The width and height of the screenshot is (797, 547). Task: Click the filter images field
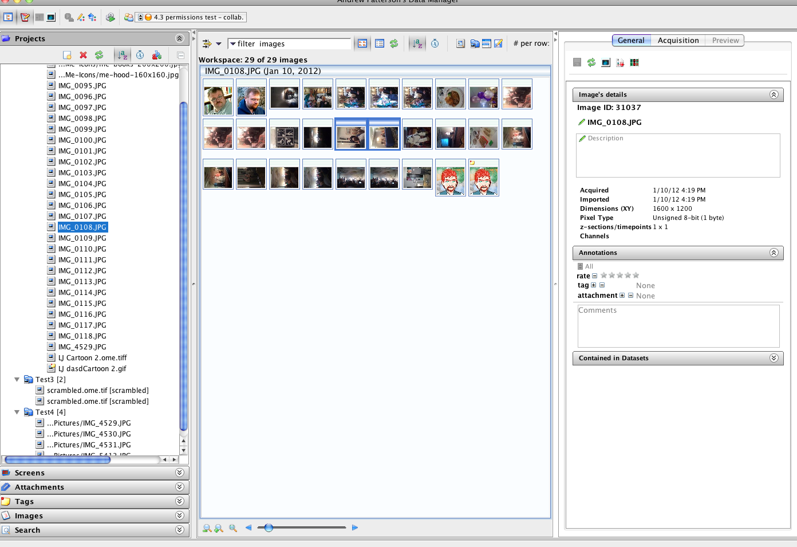[289, 44]
